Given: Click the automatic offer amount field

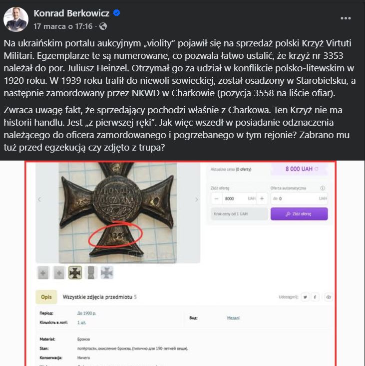Looking at the screenshot, I should 295,198.
